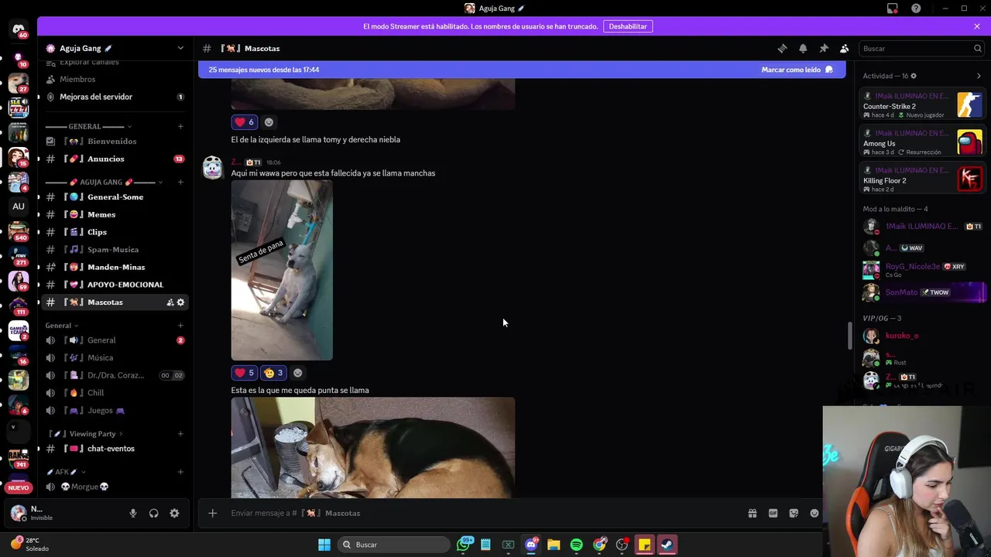991x557 pixels.
Task: Click Marcar como leído button
Action: point(797,70)
